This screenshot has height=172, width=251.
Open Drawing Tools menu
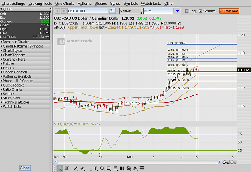coord(40,4)
